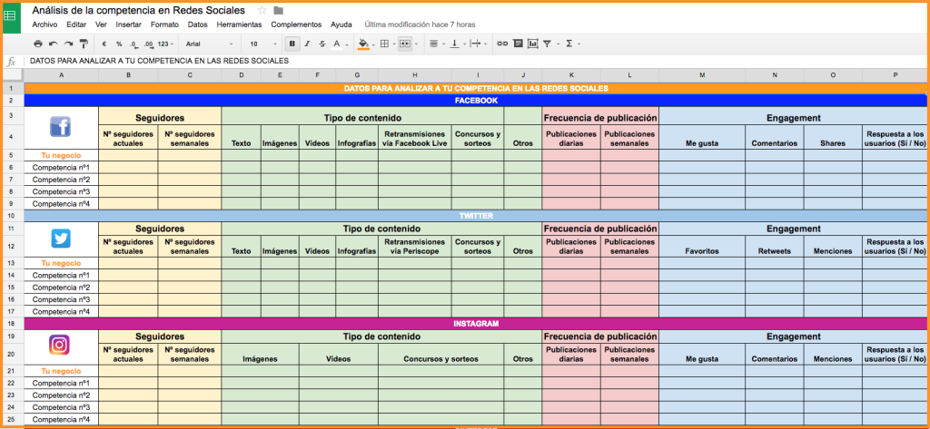The height and width of the screenshot is (429, 930).
Task: Click the Facebook logo image
Action: click(61, 126)
